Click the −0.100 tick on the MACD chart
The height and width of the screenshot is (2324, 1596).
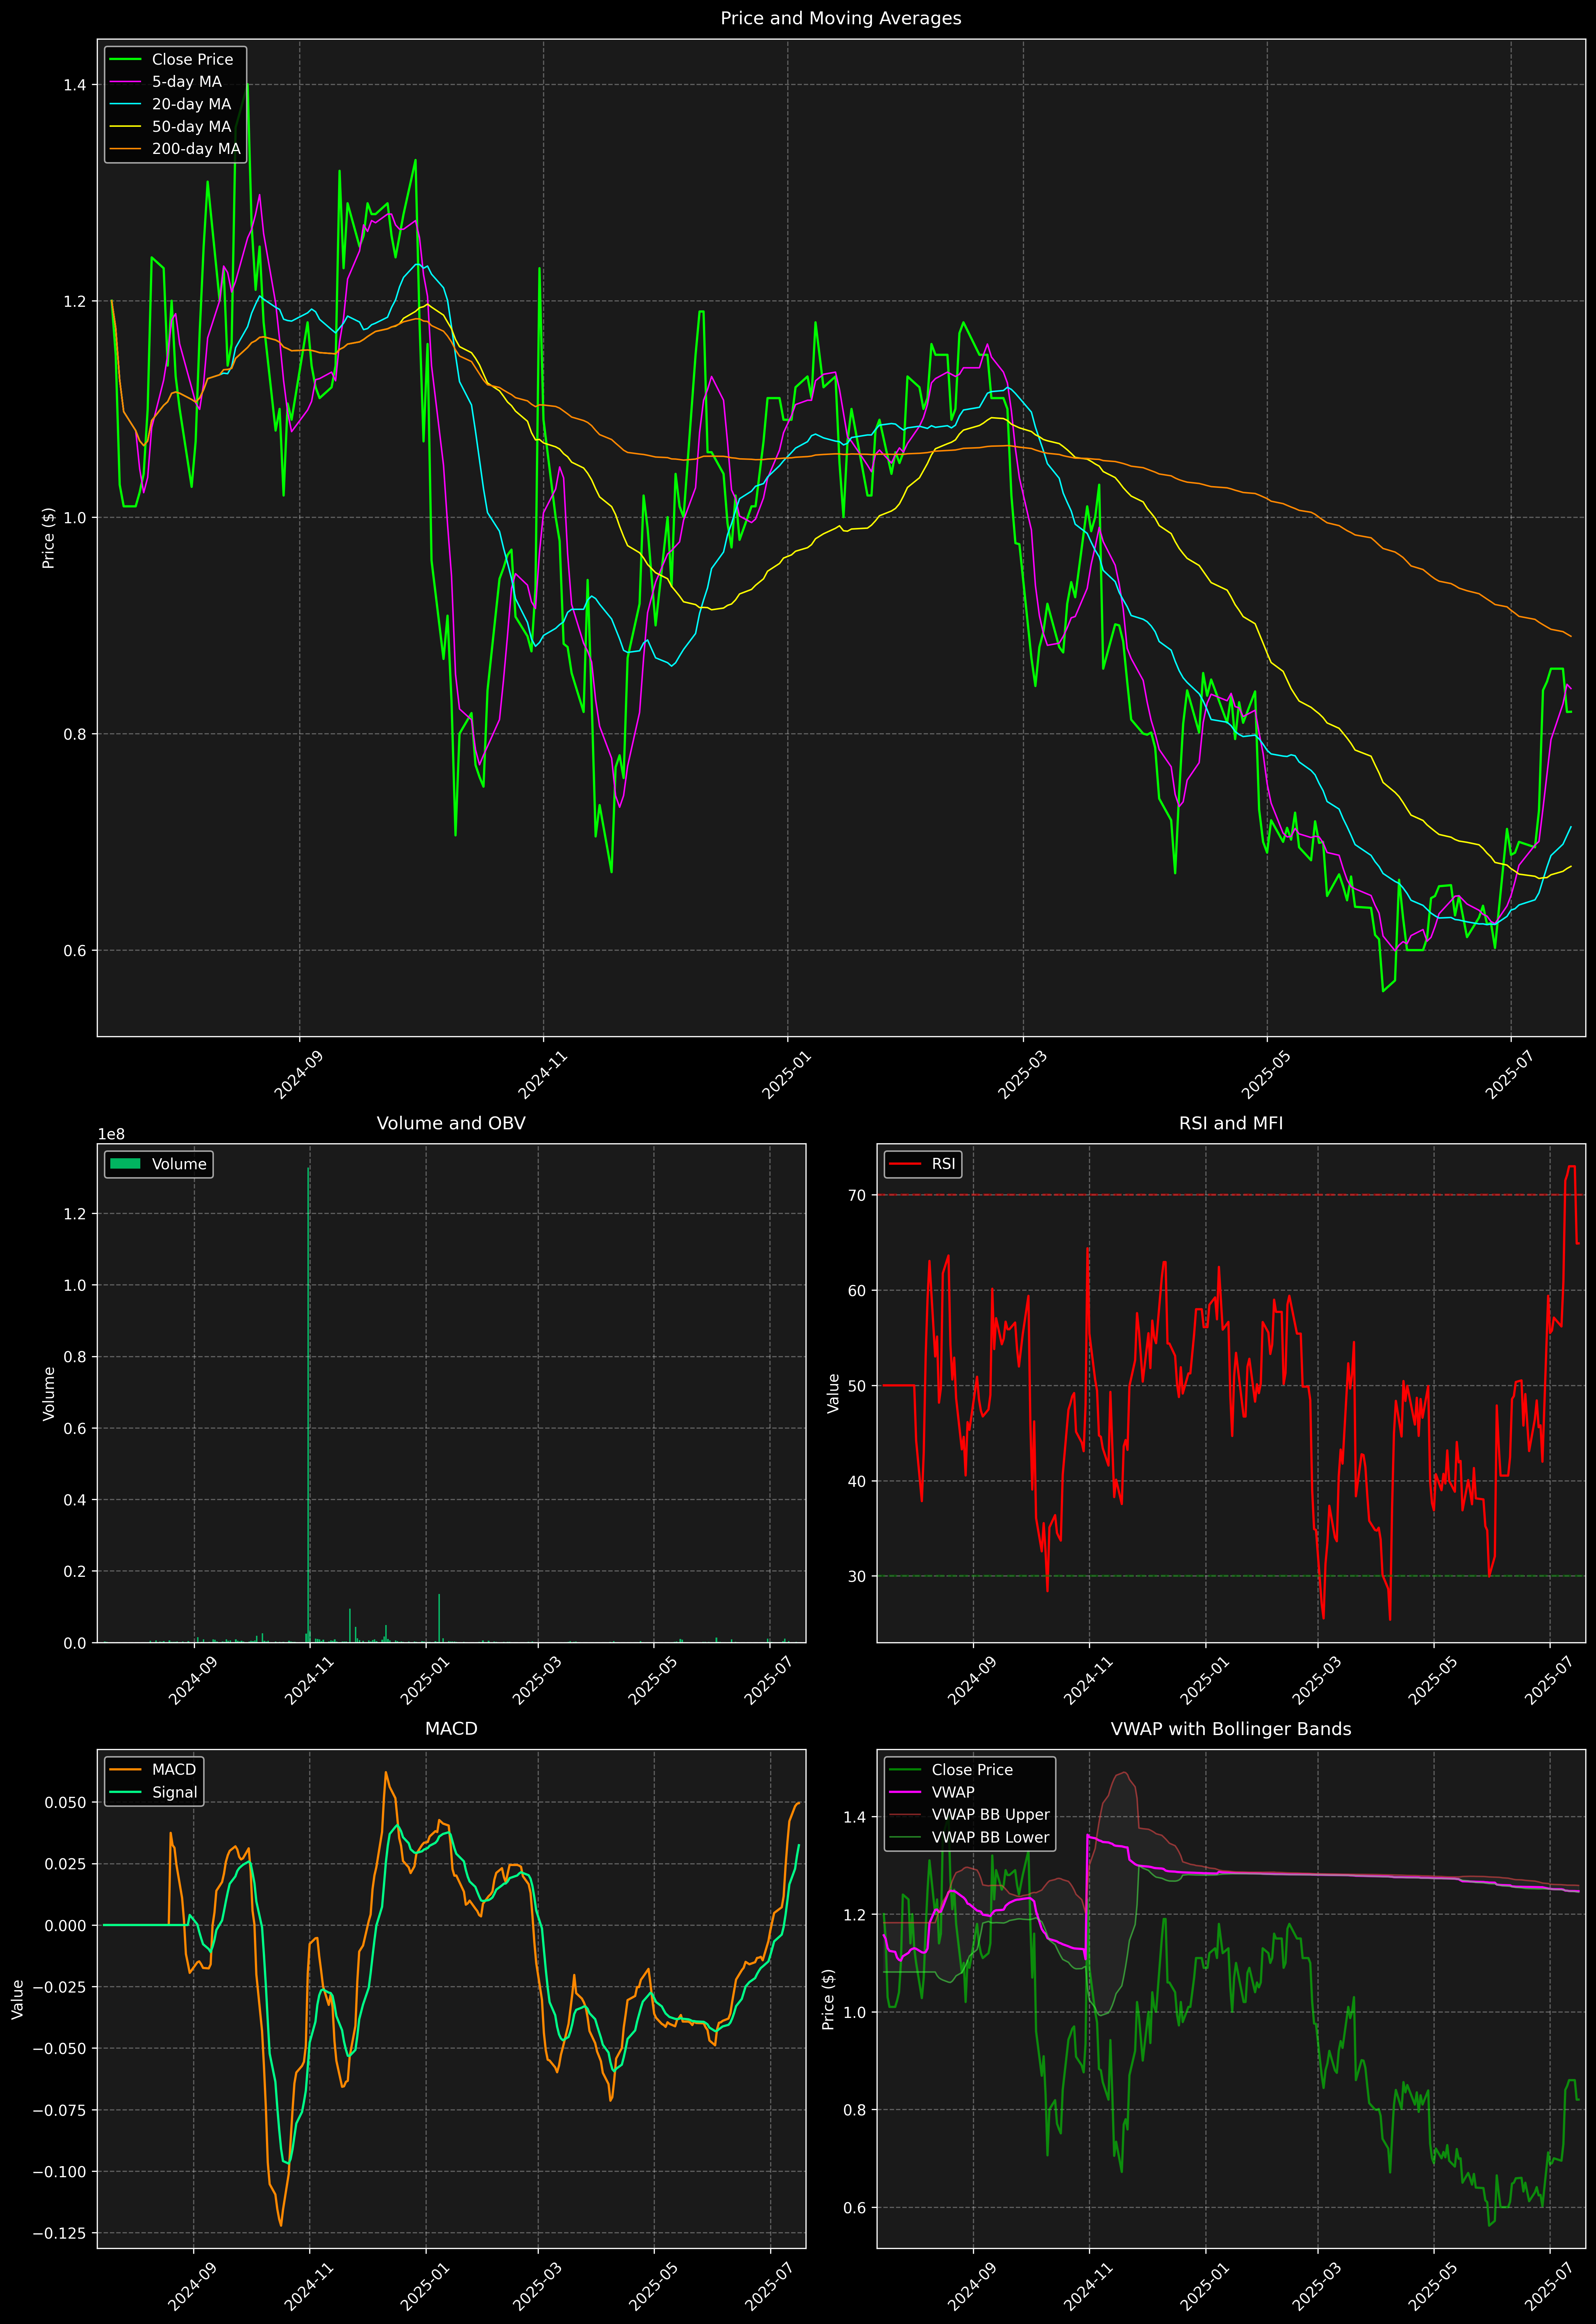tap(60, 2172)
